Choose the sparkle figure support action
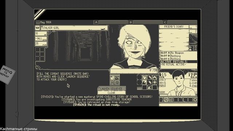Viewport: 233px width, 131px height. click(150, 87)
